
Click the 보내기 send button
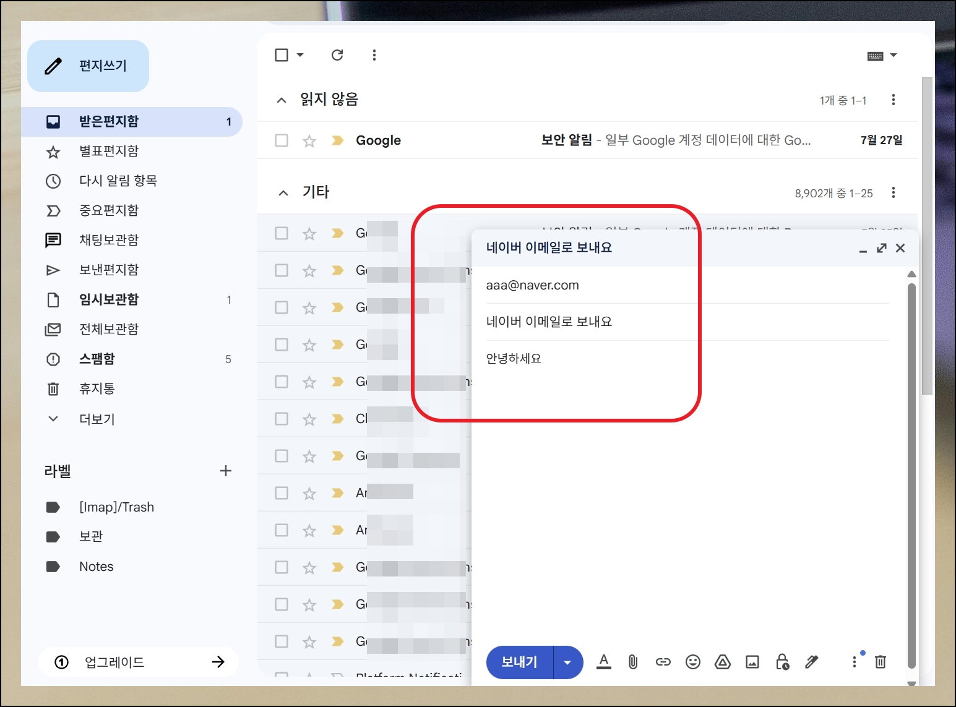(519, 662)
